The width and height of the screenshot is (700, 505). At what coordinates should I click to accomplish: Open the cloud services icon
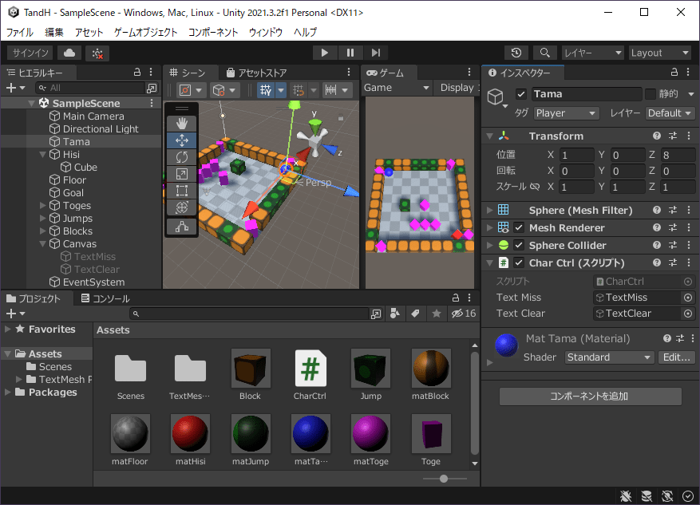point(69,53)
